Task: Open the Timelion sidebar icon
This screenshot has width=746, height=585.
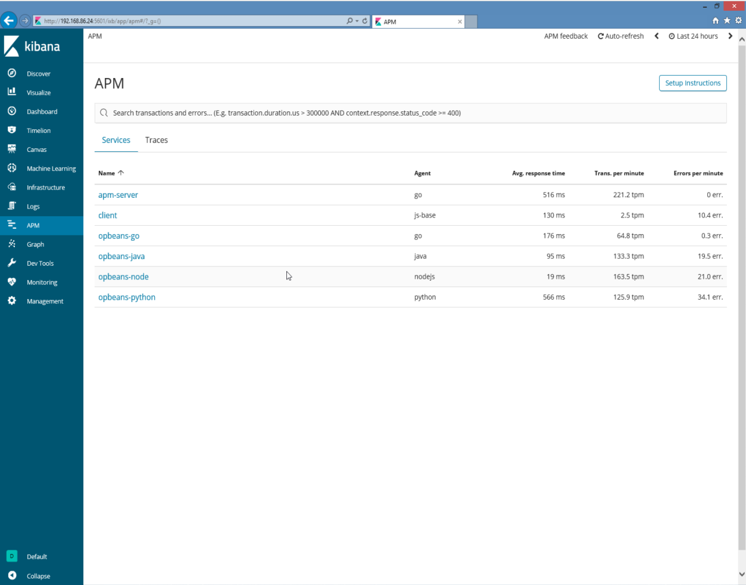Action: pyautogui.click(x=12, y=130)
